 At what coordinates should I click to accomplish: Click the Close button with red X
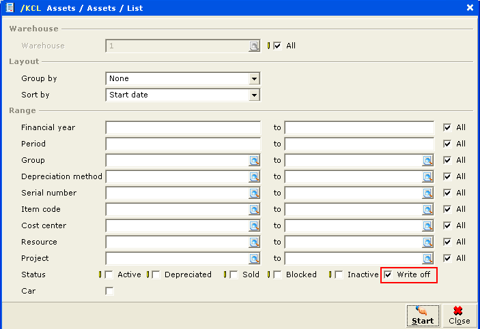[x=459, y=316]
